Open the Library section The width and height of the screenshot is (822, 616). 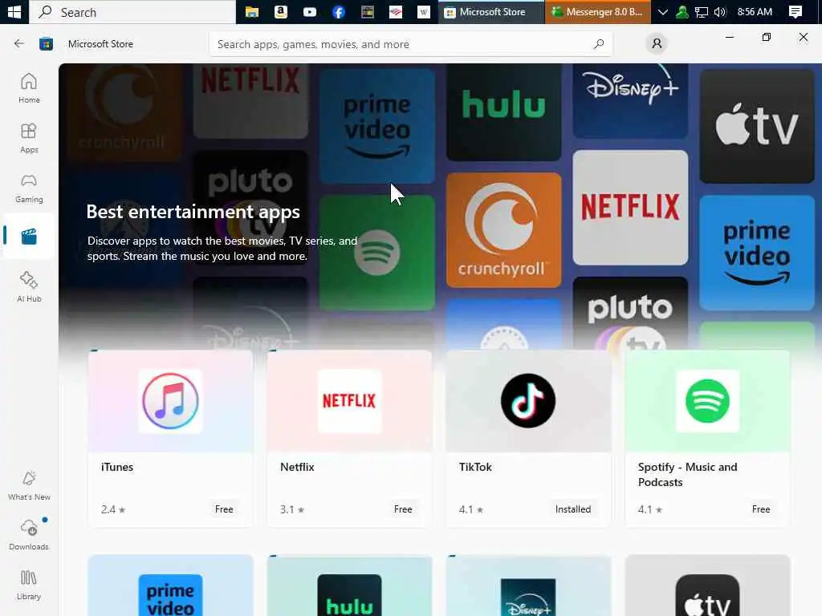(x=29, y=585)
